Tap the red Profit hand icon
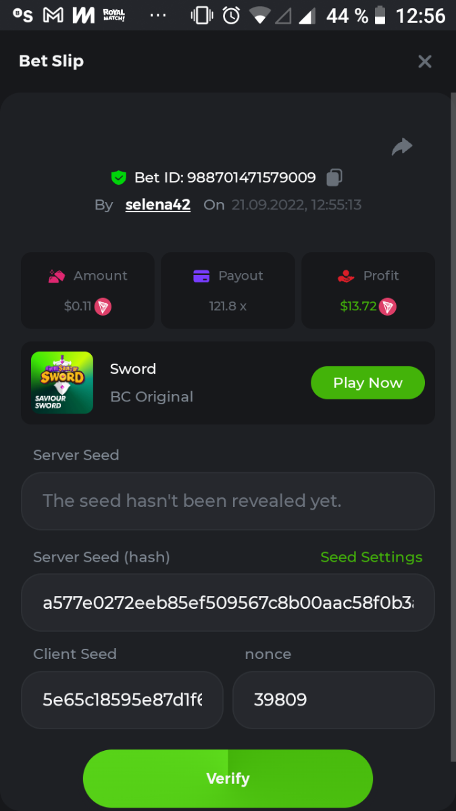Viewport: 456px width, 811px height. pos(346,276)
